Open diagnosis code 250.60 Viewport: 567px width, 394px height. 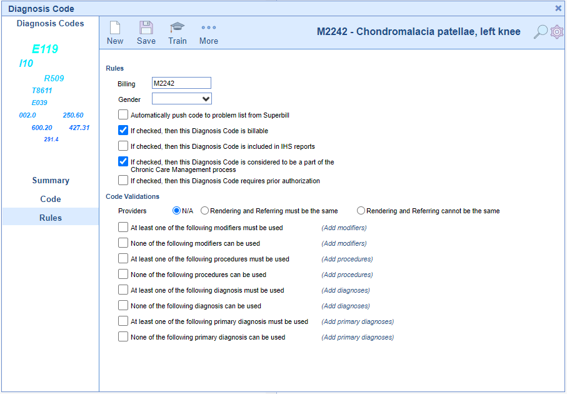coord(73,115)
